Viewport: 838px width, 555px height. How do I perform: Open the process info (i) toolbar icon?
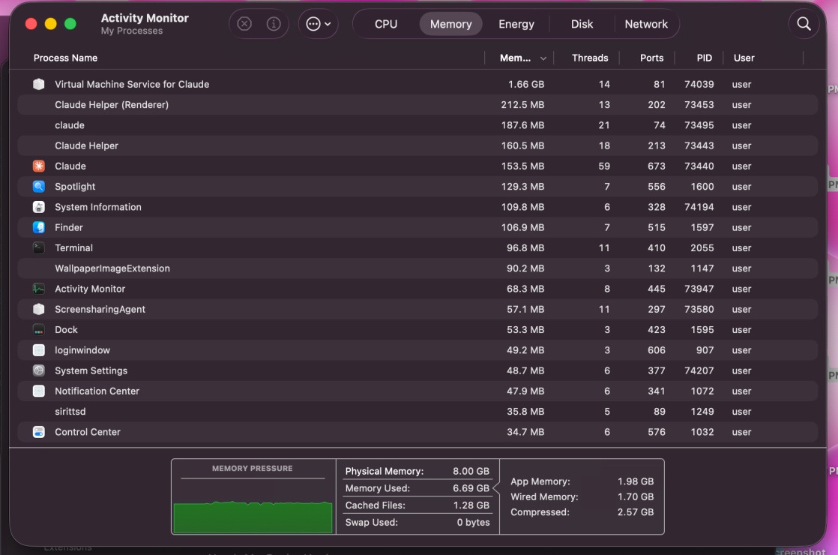pyautogui.click(x=274, y=23)
